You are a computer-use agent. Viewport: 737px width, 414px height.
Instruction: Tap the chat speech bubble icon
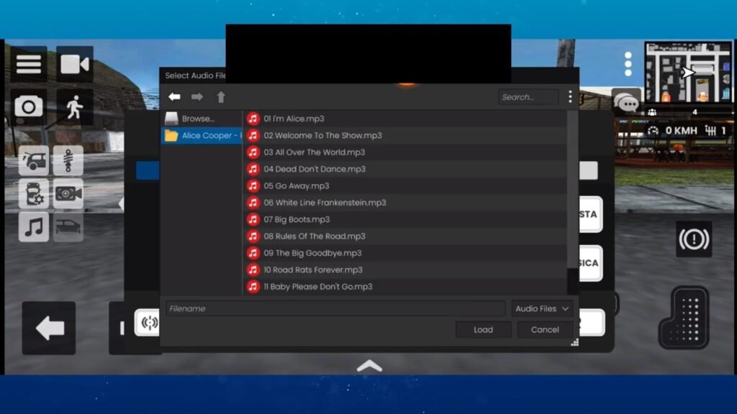pyautogui.click(x=626, y=102)
